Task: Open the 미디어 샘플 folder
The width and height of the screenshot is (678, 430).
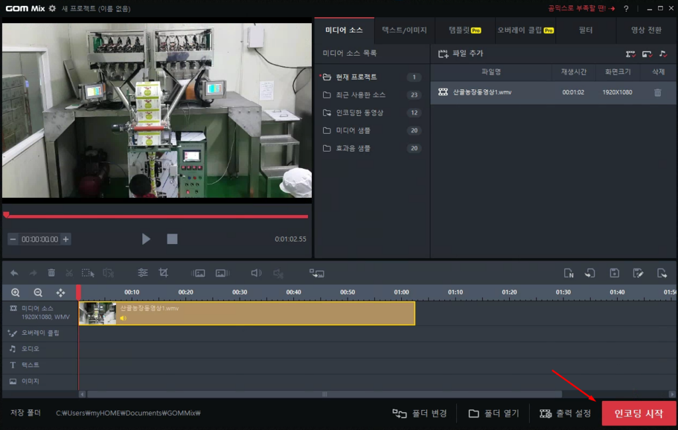Action: pos(353,131)
